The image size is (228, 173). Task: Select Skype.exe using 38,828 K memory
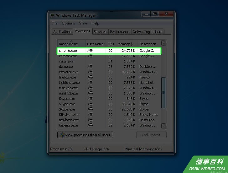[x=109, y=104]
